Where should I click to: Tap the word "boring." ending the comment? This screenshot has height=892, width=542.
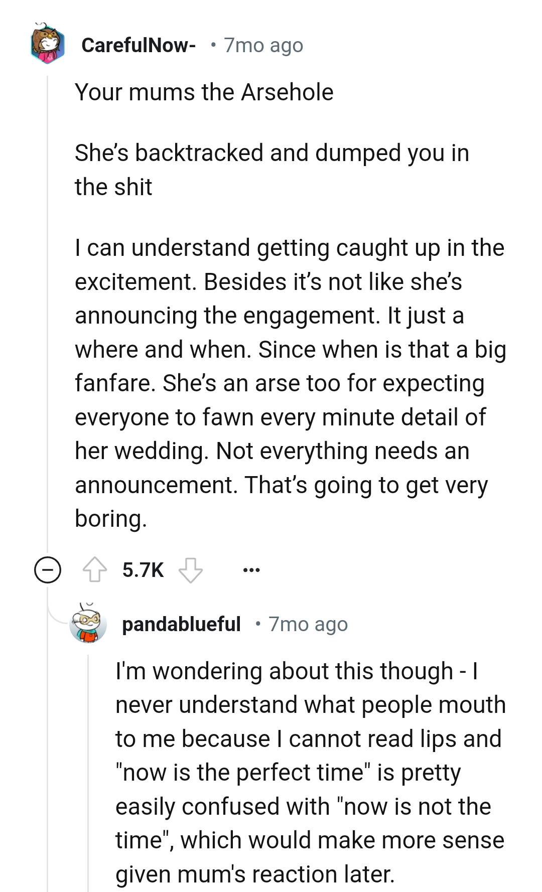tap(110, 519)
